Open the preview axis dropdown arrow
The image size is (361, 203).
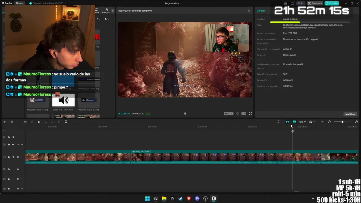[x=314, y=122]
